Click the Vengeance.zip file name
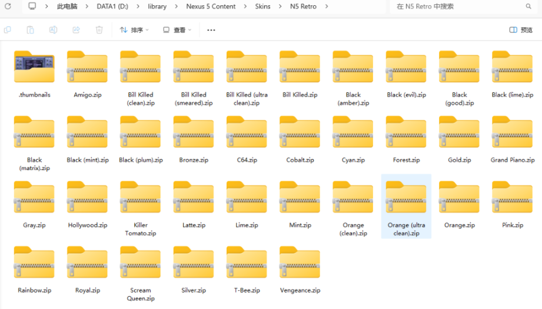The image size is (542, 309). click(x=300, y=290)
